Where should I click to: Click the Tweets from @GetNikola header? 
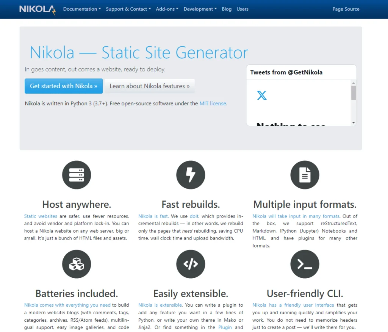[286, 72]
